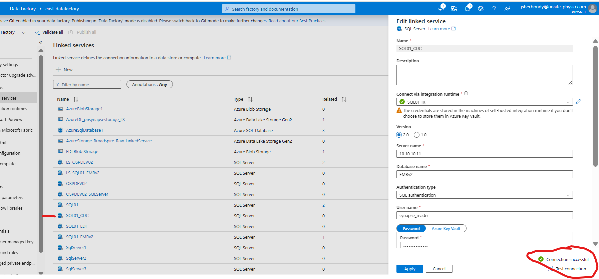Open the EDI Blob Storage linked service
The width and height of the screenshot is (599, 279).
pos(82,151)
